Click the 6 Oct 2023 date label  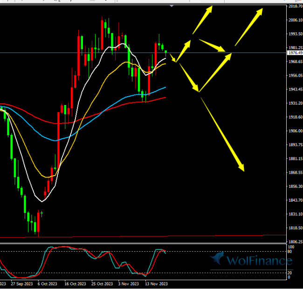point(48,283)
